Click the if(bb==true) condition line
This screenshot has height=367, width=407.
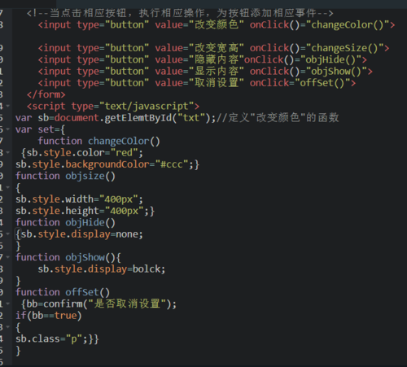(49, 316)
